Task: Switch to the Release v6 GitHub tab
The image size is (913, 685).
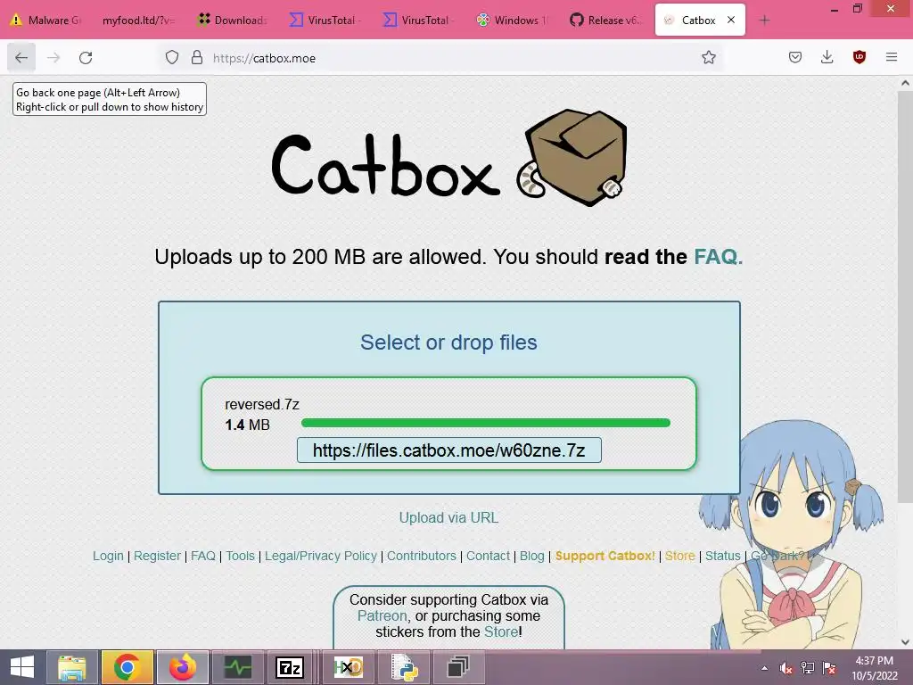Action: [x=605, y=21]
